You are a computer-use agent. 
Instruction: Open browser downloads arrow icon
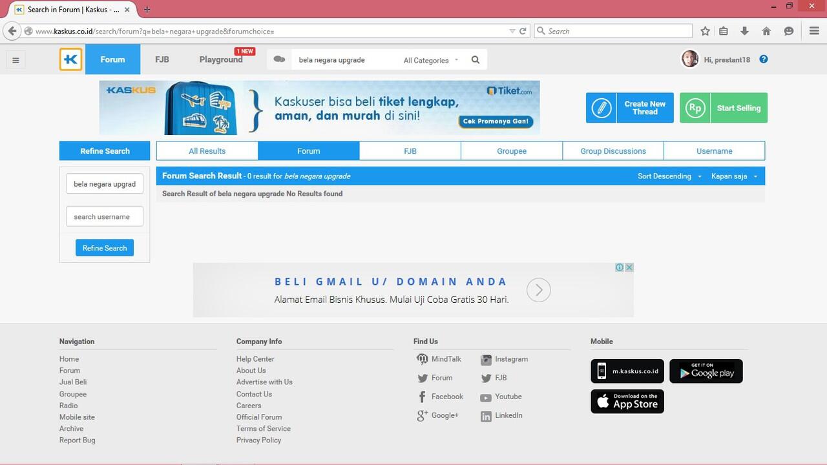[x=744, y=31]
